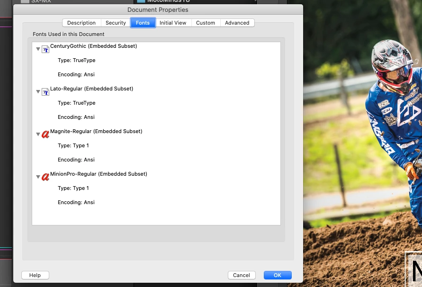Select Magnite-Regular (Embedded Subset) row
Screen dimensions: 422x287
96,131
